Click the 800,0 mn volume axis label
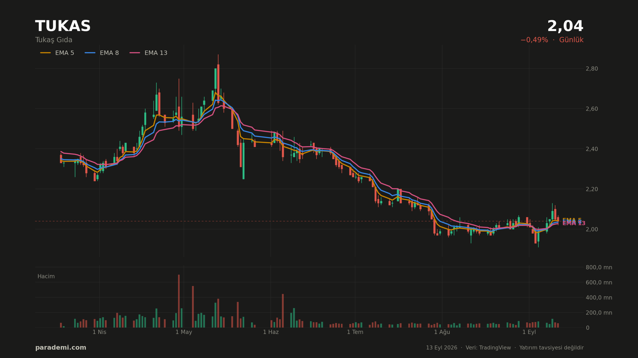 tap(599, 267)
